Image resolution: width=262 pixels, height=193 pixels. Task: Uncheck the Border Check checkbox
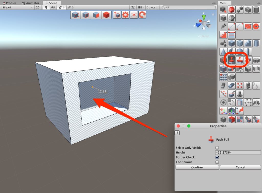click(217, 157)
